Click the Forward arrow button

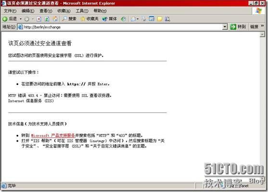coord(26,19)
